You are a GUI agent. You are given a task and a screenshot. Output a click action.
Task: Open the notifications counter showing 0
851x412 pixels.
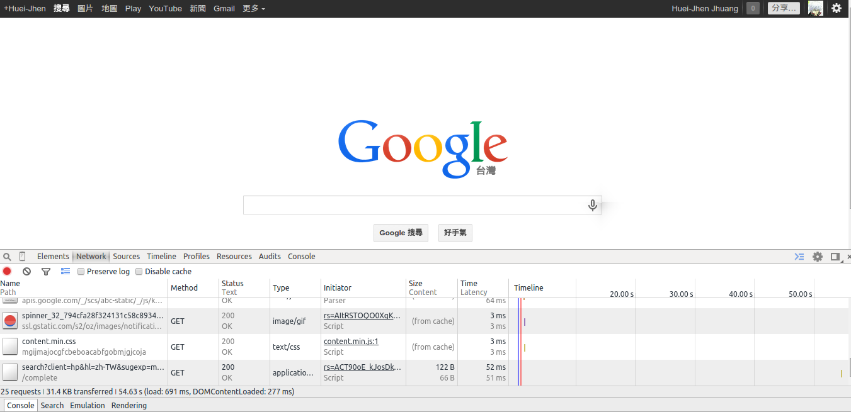(x=753, y=8)
